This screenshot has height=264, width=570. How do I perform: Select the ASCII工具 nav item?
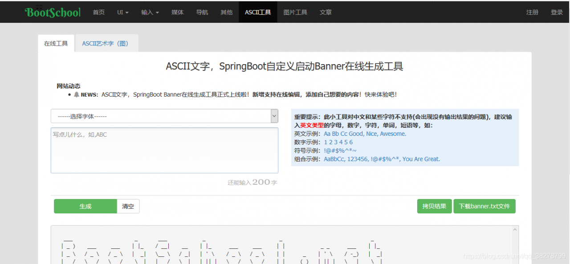tap(258, 12)
